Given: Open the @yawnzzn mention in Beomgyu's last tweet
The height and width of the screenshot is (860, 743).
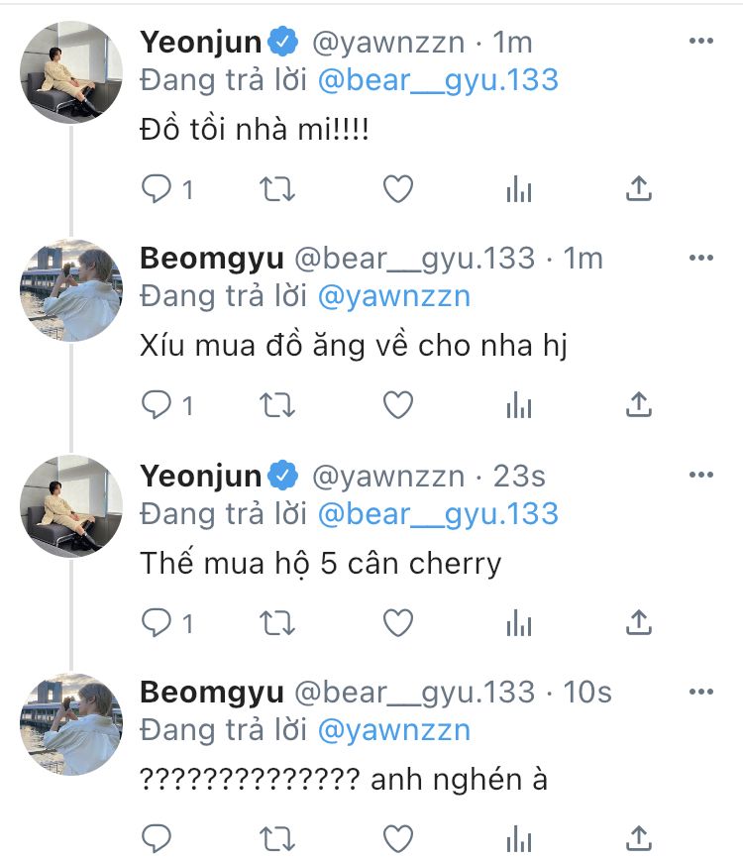Looking at the screenshot, I should coord(393,731).
